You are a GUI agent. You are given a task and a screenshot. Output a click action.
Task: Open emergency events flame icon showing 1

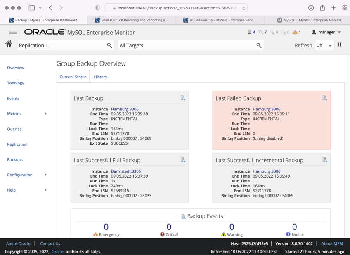(x=295, y=32)
